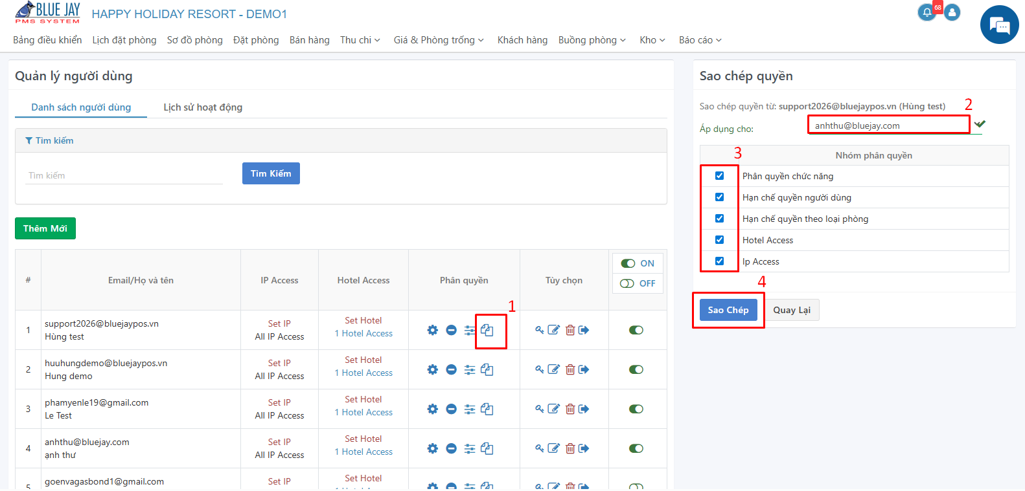Click the ON filter toggle in header
This screenshot has width=1025, height=491.
coord(638,263)
